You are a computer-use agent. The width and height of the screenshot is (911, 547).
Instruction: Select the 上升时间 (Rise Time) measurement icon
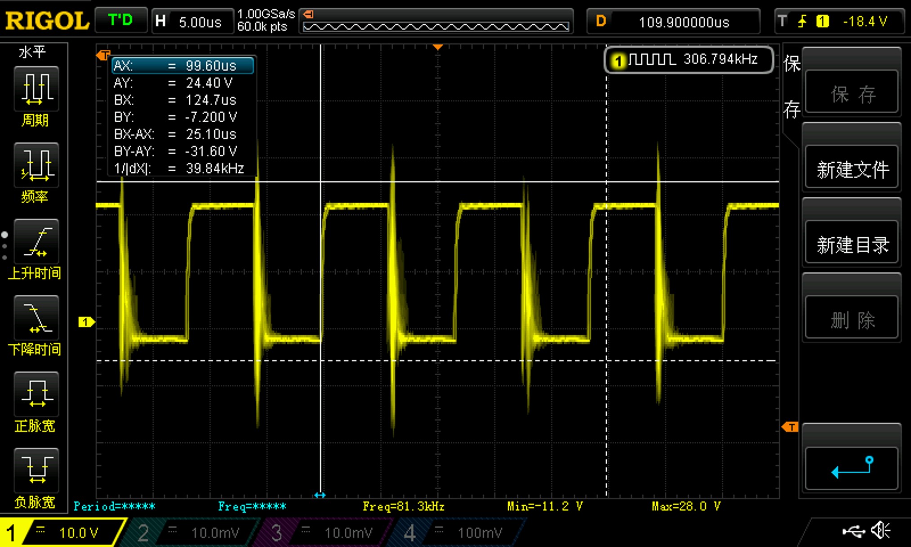pos(36,241)
